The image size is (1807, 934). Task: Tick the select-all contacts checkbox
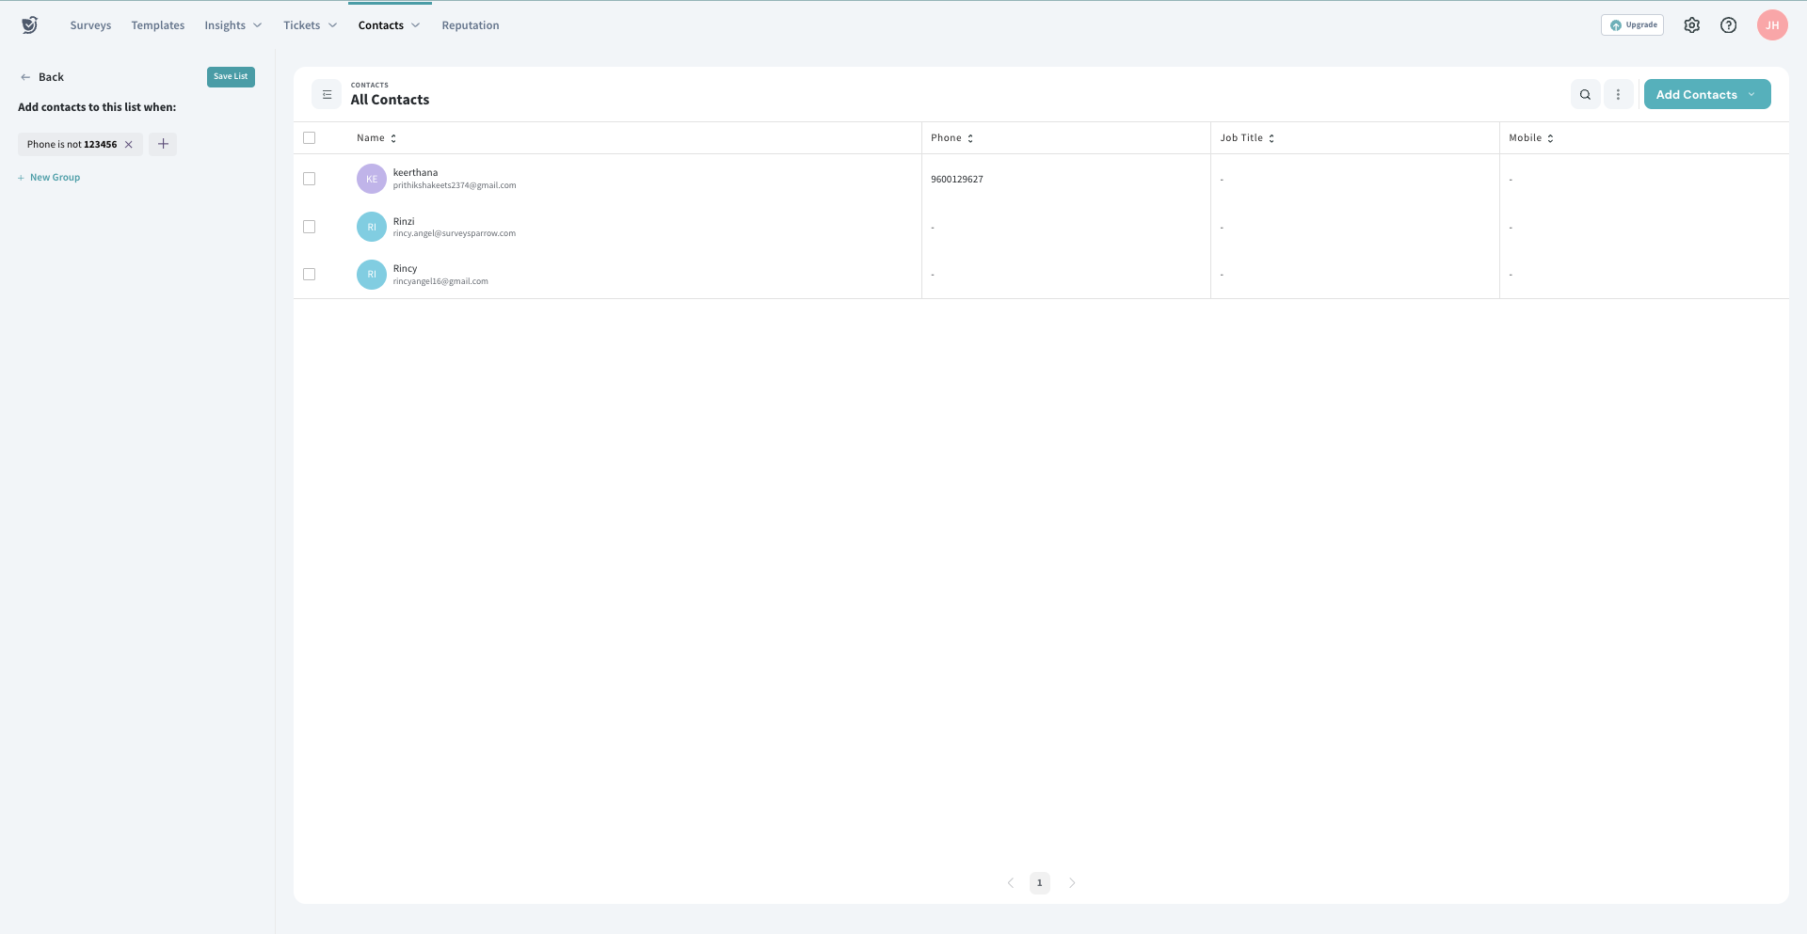click(309, 138)
